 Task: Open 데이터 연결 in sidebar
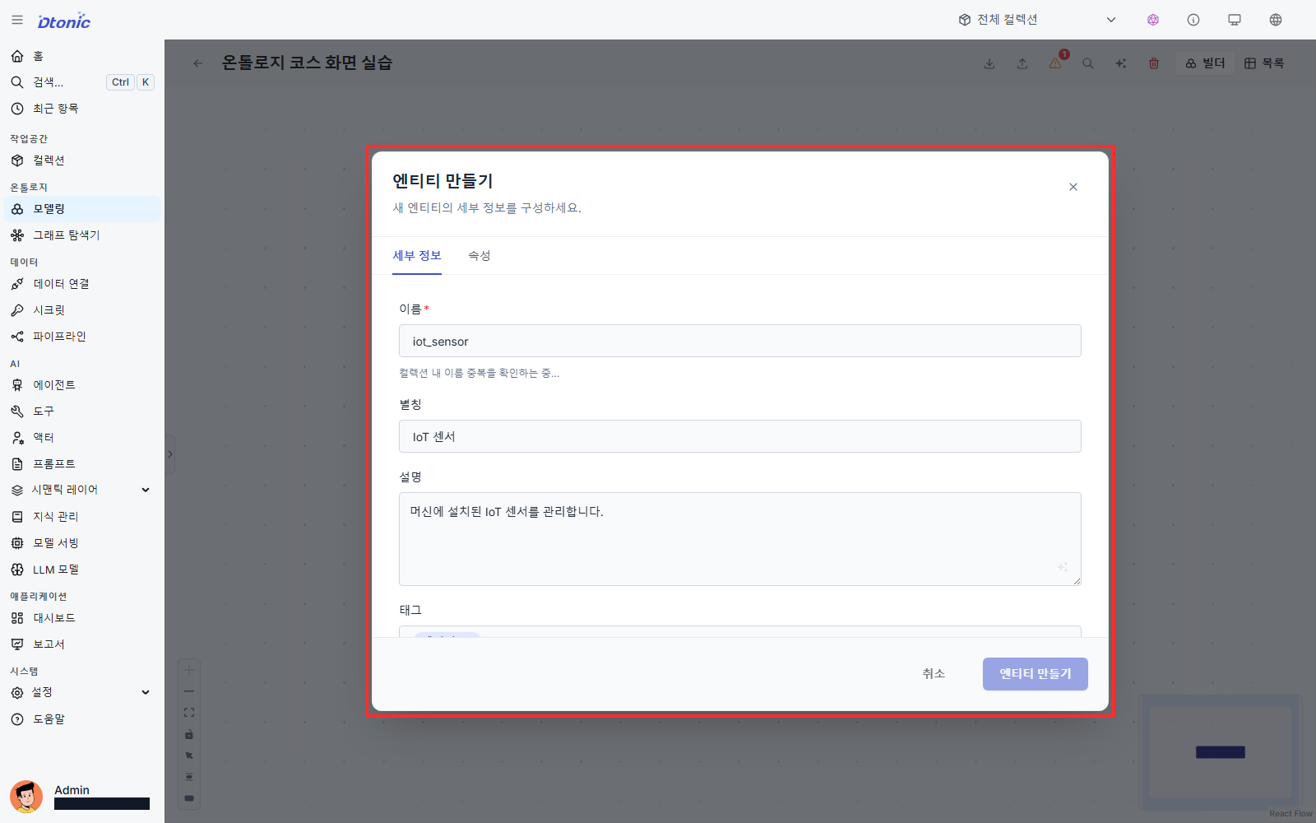pyautogui.click(x=82, y=284)
